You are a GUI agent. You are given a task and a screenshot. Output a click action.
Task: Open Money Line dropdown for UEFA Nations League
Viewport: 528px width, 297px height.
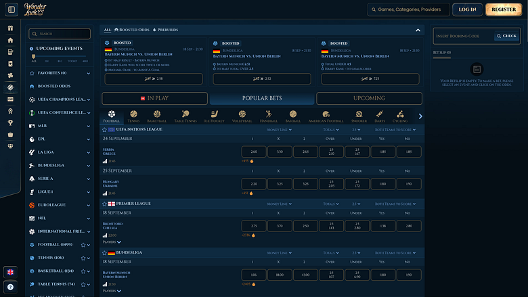tap(279, 129)
